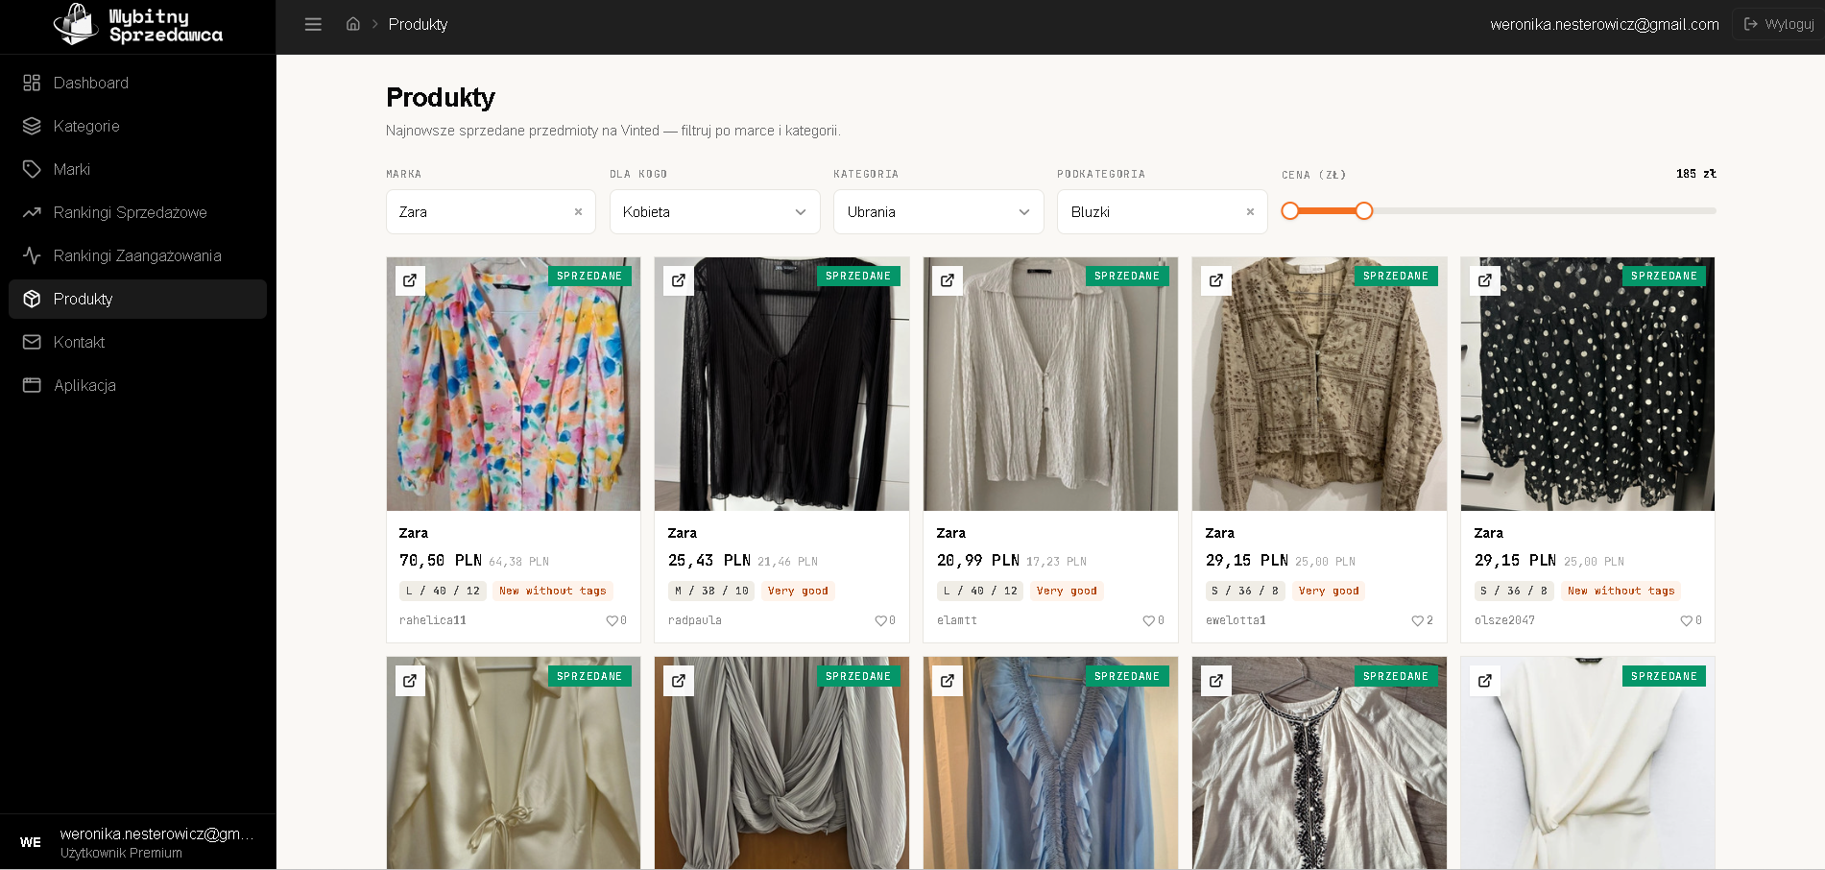
Task: Open external link for raheliça11's floral blouse
Action: (x=410, y=280)
